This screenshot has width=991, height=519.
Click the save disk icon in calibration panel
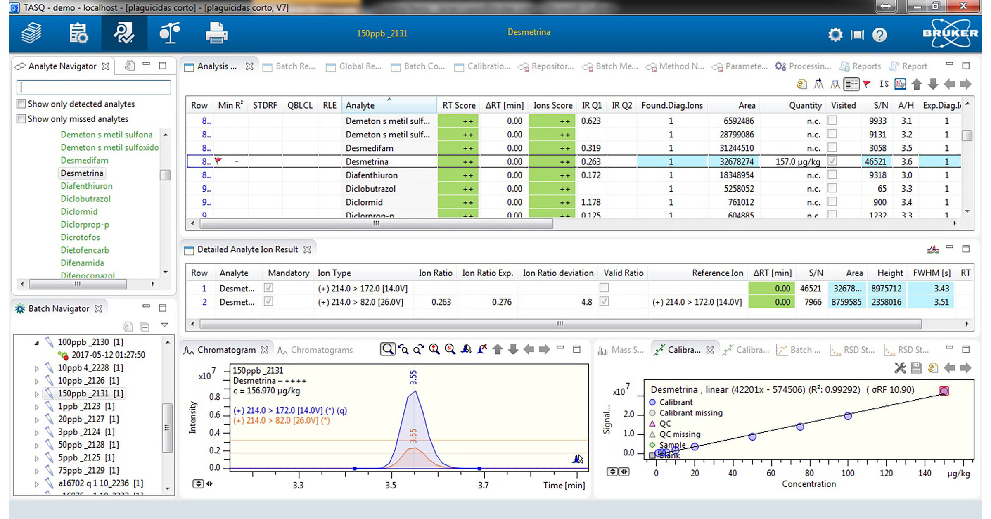[x=916, y=368]
